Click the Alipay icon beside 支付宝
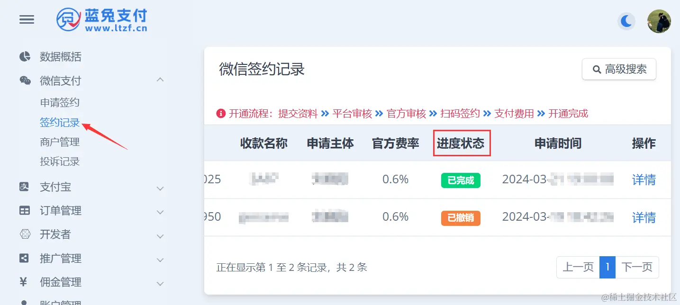The width and height of the screenshot is (680, 305). click(x=24, y=187)
